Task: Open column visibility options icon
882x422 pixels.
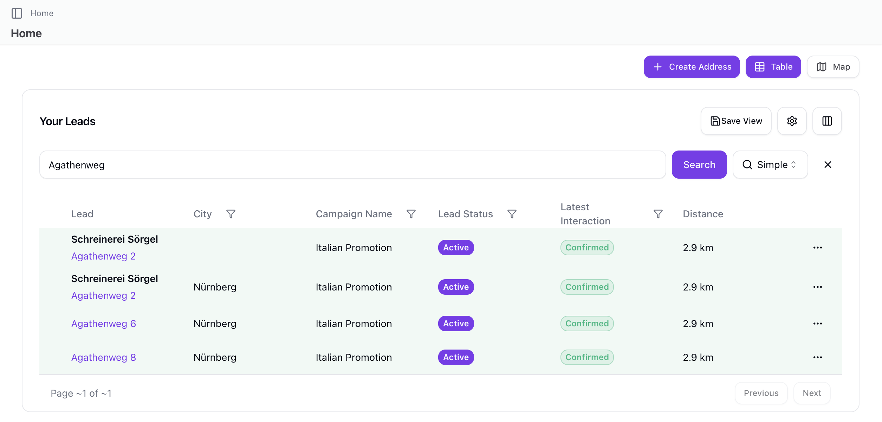Action: point(827,121)
